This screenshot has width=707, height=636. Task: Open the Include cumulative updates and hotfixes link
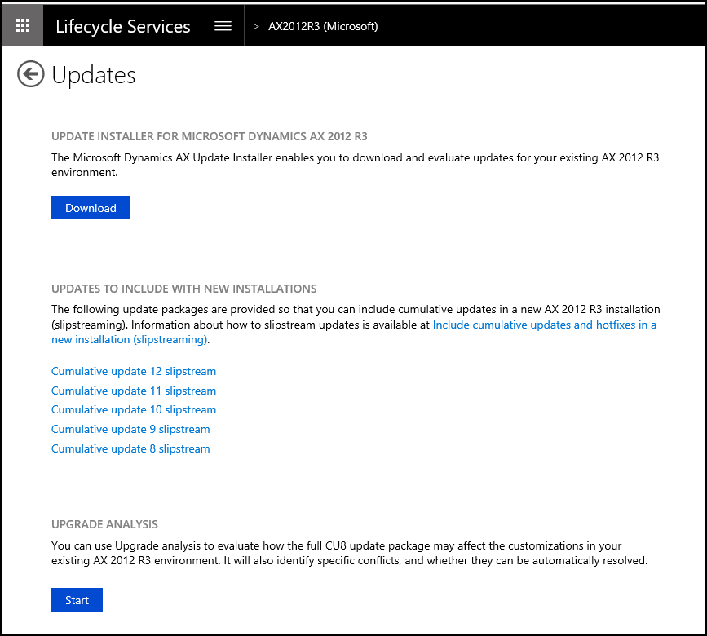click(x=544, y=325)
